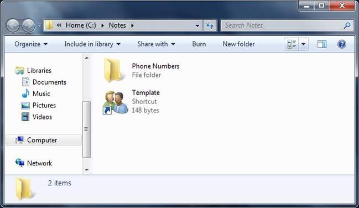Click the Videos filmstrip icon
The width and height of the screenshot is (359, 208).
tap(25, 117)
